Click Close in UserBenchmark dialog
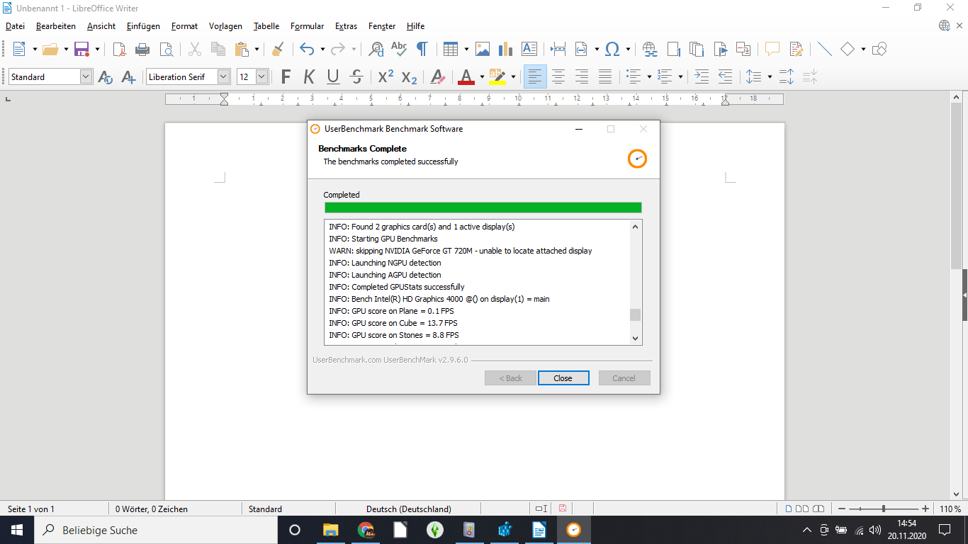The width and height of the screenshot is (968, 544). (x=563, y=378)
